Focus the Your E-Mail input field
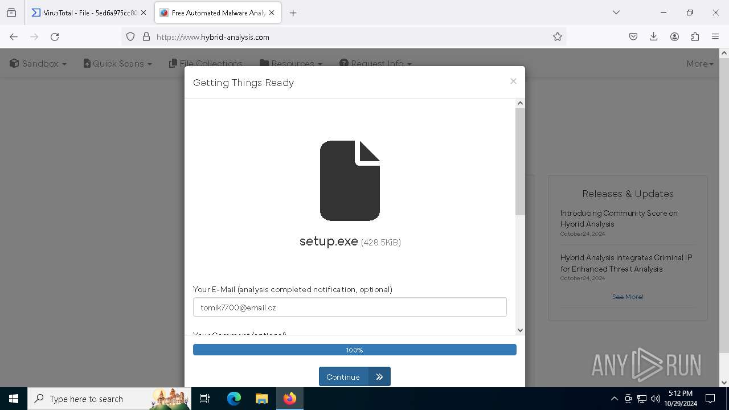Viewport: 729px width, 410px height. click(350, 307)
